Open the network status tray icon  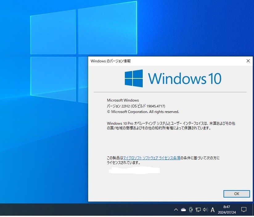coord(198,210)
